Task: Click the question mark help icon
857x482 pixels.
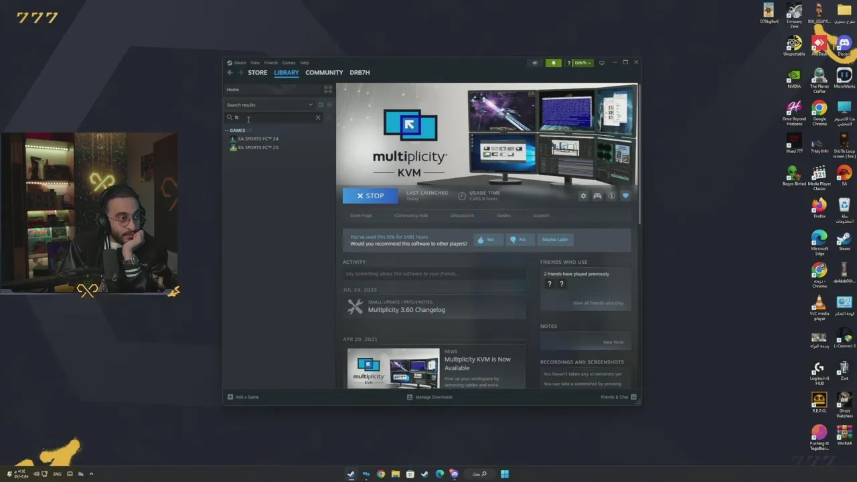Action: [x=569, y=63]
